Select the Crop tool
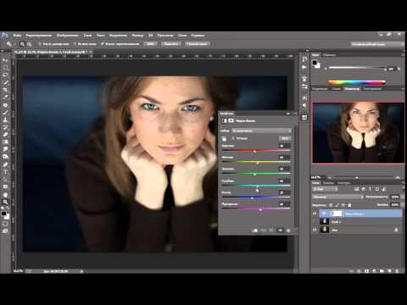 [x=5, y=90]
